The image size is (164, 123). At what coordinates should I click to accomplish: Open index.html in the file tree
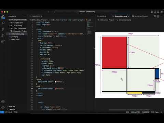15,40
